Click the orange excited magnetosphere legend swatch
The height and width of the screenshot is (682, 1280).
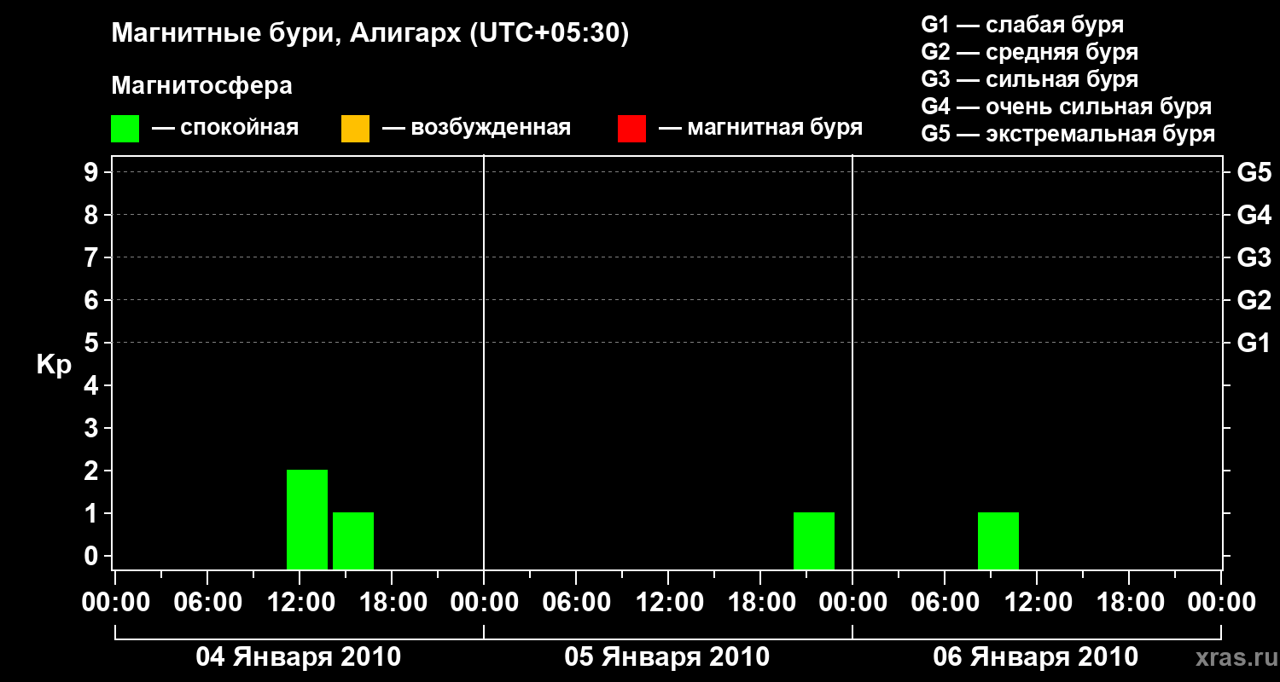(x=355, y=129)
